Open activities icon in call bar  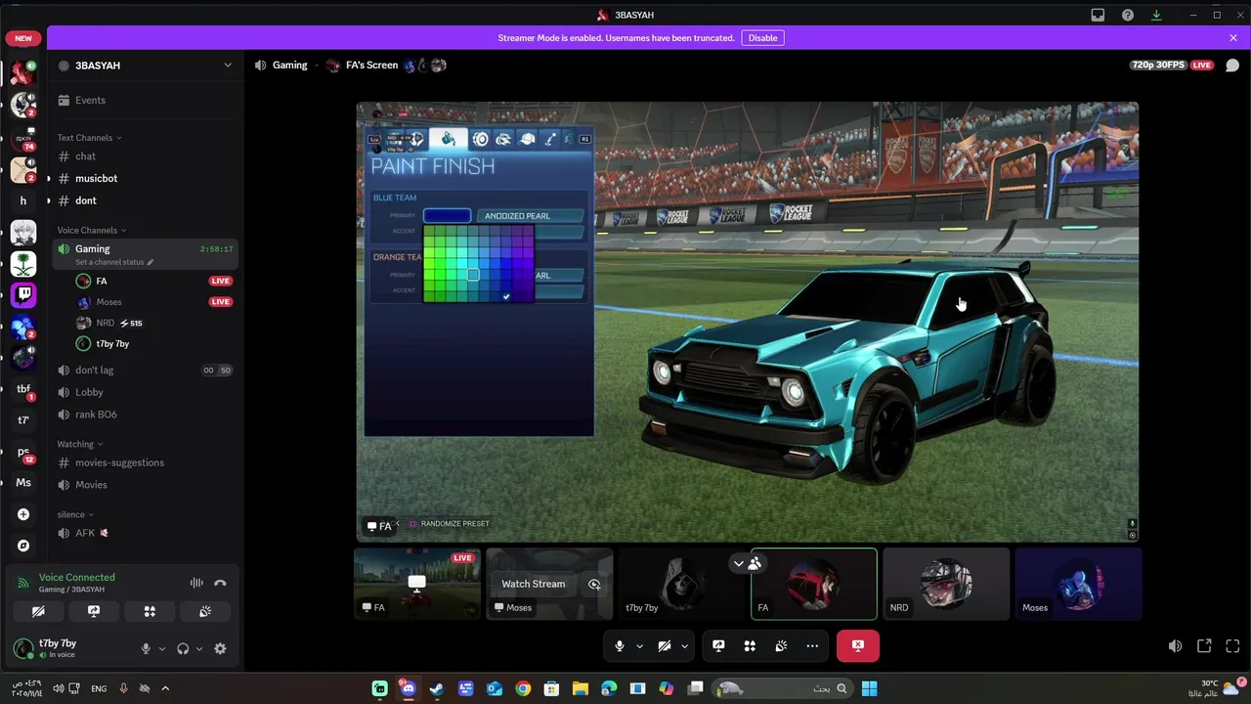click(x=750, y=645)
